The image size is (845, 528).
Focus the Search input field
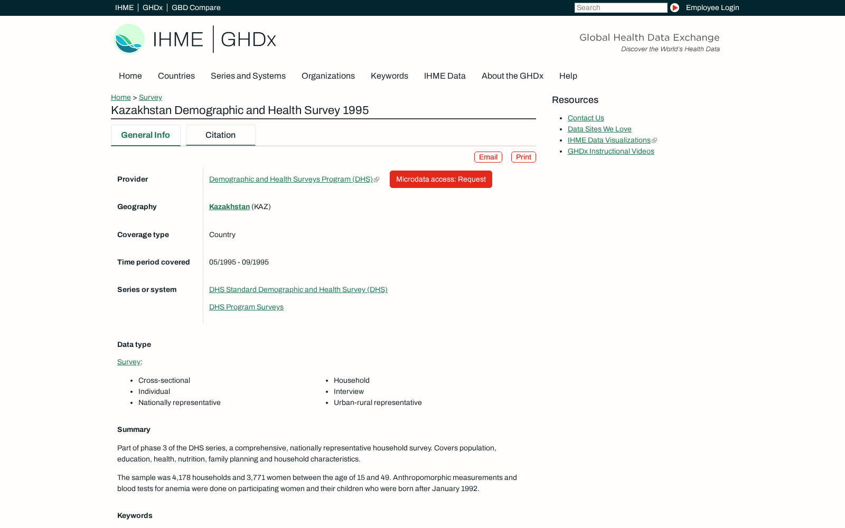621,7
